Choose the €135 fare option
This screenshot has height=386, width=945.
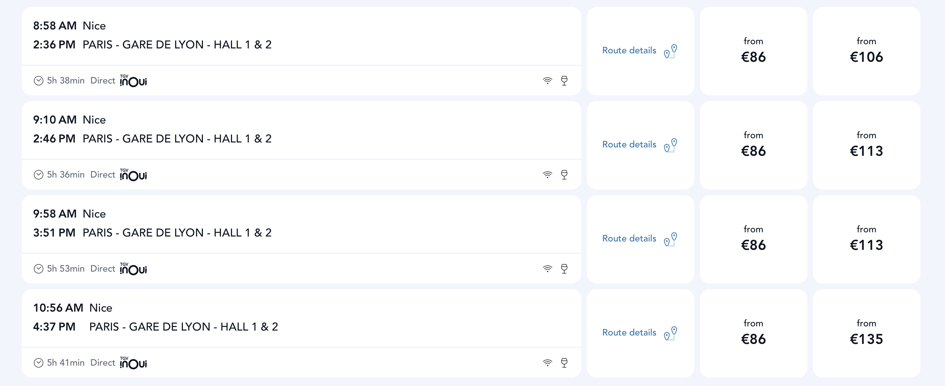pyautogui.click(x=866, y=333)
